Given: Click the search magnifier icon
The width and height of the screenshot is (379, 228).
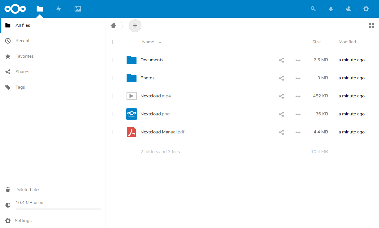Looking at the screenshot, I should point(313,9).
